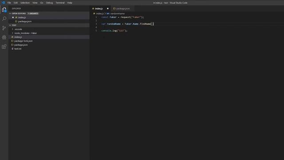Click line number 3 in the gutter
The image size is (284, 160).
point(96,24)
